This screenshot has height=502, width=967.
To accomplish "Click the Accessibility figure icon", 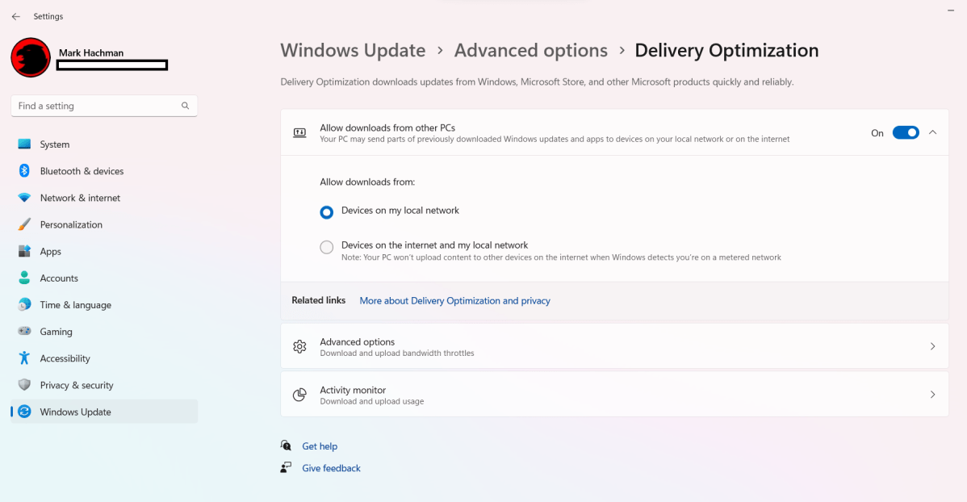I will point(24,358).
